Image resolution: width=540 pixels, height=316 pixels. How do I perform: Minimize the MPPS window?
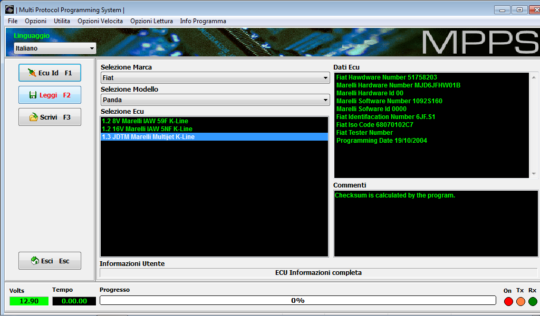pos(502,10)
